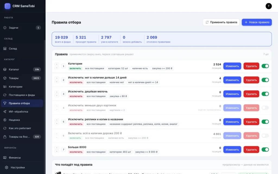Click the Наценка coin icon
This screenshot has width=278, height=174.
click(x=5, y=120)
